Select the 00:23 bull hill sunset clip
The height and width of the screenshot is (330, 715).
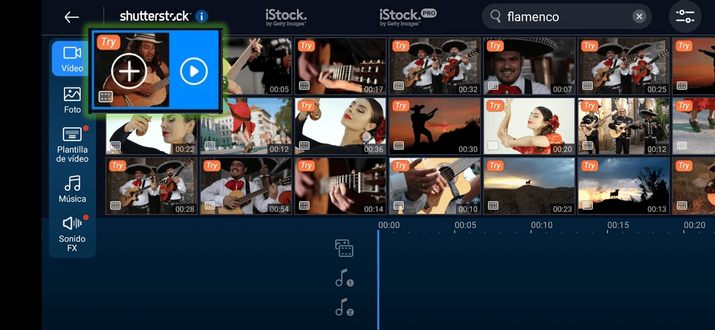529,186
